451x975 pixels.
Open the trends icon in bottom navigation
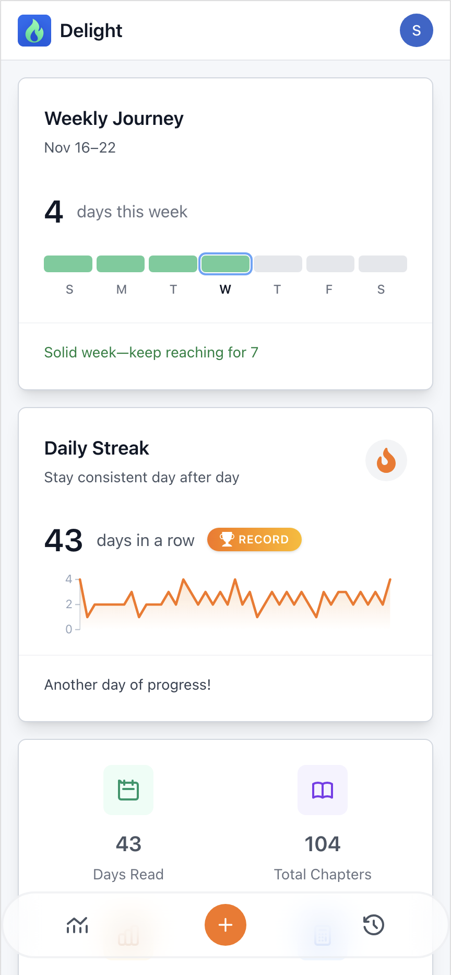click(77, 925)
